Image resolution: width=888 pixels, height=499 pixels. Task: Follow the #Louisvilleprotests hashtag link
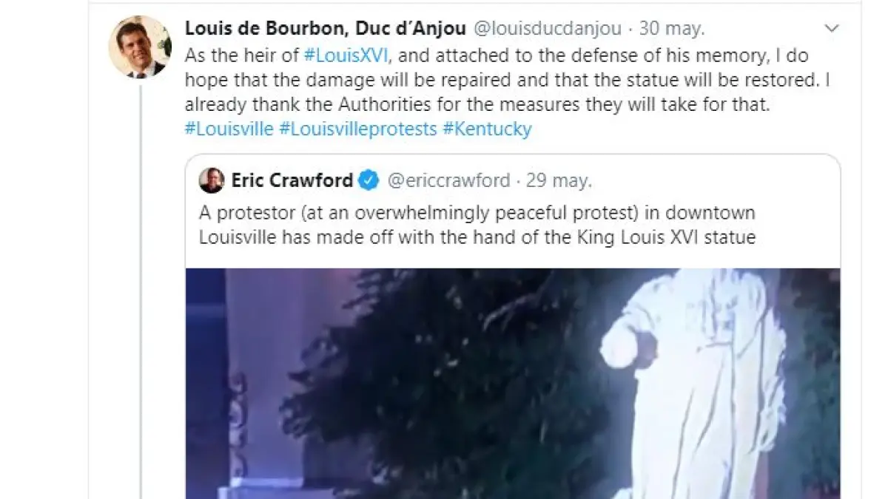358,129
